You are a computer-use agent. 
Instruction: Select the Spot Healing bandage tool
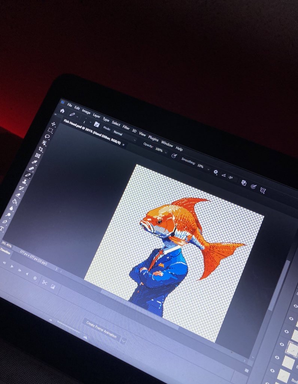coord(31,168)
